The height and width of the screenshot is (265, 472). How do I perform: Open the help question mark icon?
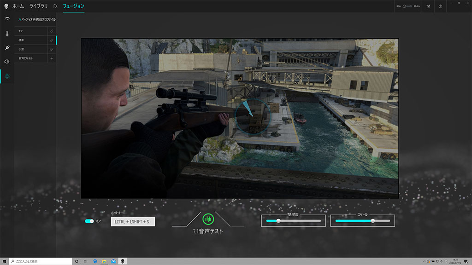pyautogui.click(x=440, y=6)
